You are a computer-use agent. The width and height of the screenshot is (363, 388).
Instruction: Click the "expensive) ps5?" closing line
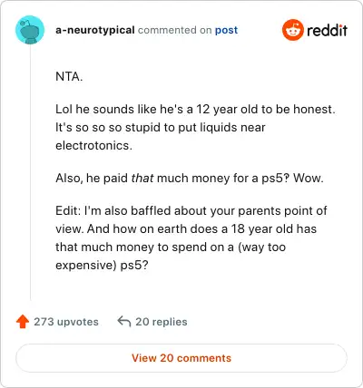102,265
